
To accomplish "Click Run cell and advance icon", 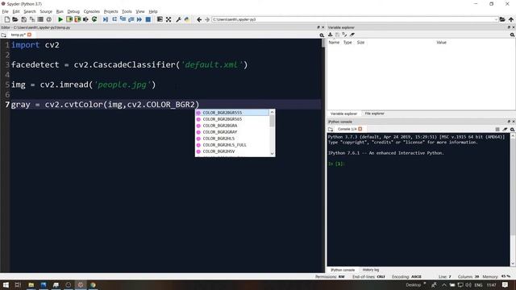I will [x=77, y=19].
